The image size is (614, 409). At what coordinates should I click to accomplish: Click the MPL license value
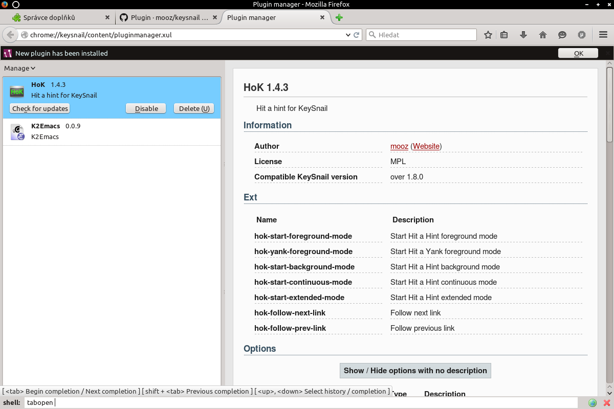point(398,162)
